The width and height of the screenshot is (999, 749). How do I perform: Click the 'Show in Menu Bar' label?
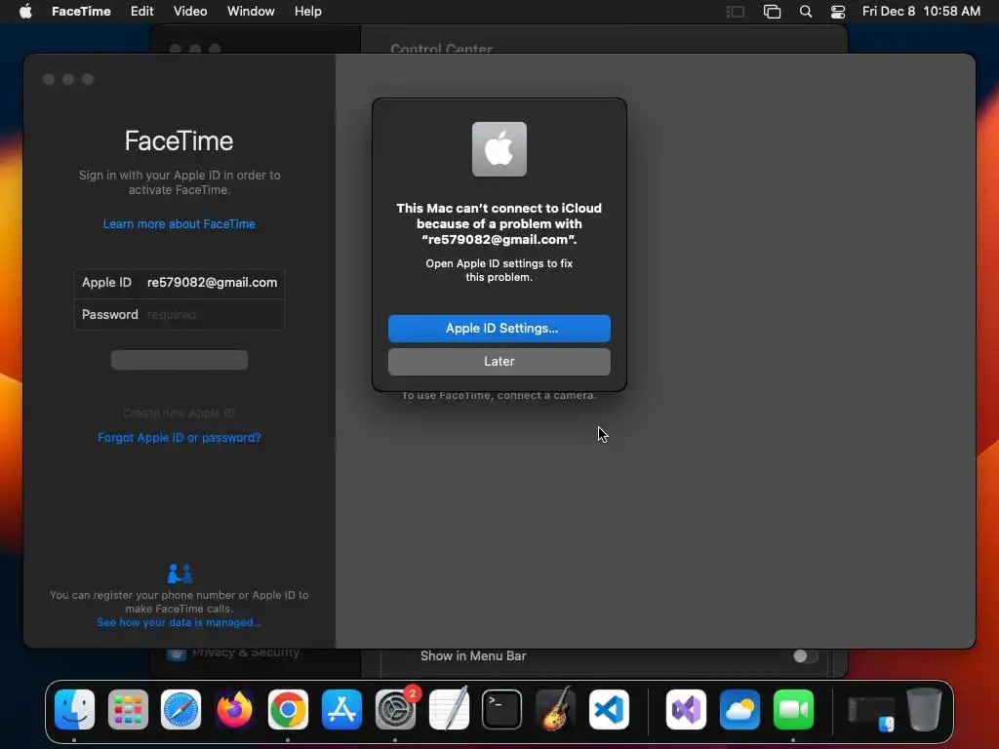click(x=473, y=656)
